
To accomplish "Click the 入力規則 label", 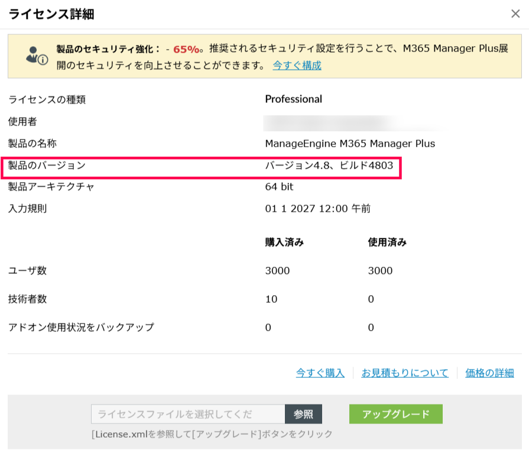I will (27, 209).
